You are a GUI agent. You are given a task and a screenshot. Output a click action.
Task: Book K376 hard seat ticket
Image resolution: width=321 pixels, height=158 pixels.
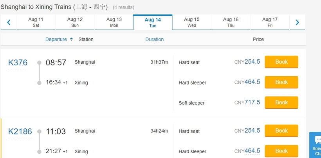coord(281,62)
